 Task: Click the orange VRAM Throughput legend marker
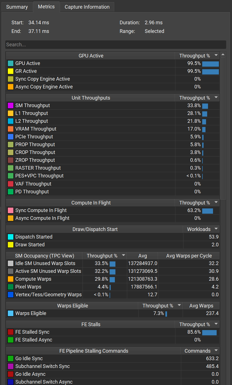[x=10, y=129]
